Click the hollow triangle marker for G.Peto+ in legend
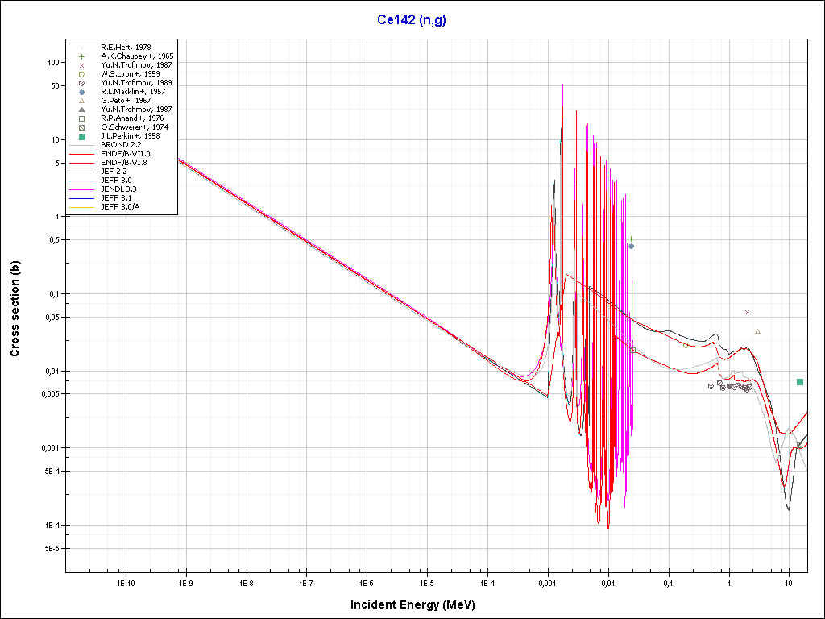This screenshot has width=825, height=619. (82, 101)
